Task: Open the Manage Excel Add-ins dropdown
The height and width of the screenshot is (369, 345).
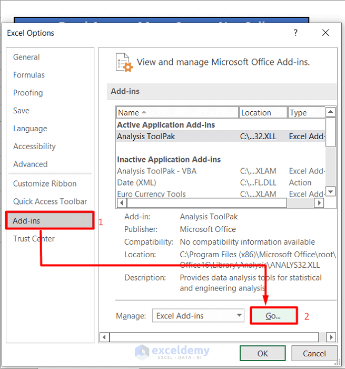Action: [x=198, y=316]
